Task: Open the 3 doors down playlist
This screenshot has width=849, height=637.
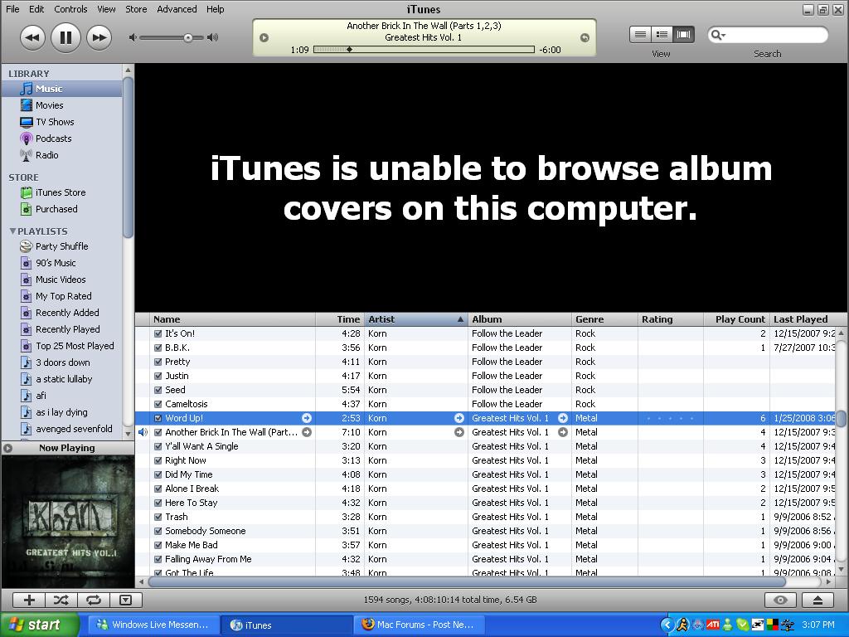Action: point(61,362)
